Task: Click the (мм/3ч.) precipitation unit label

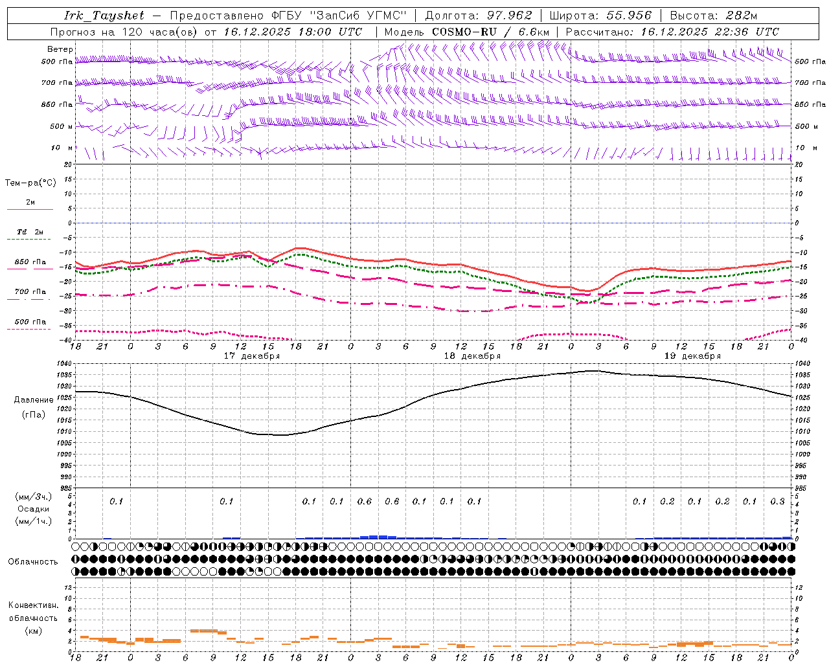Action: point(34,497)
